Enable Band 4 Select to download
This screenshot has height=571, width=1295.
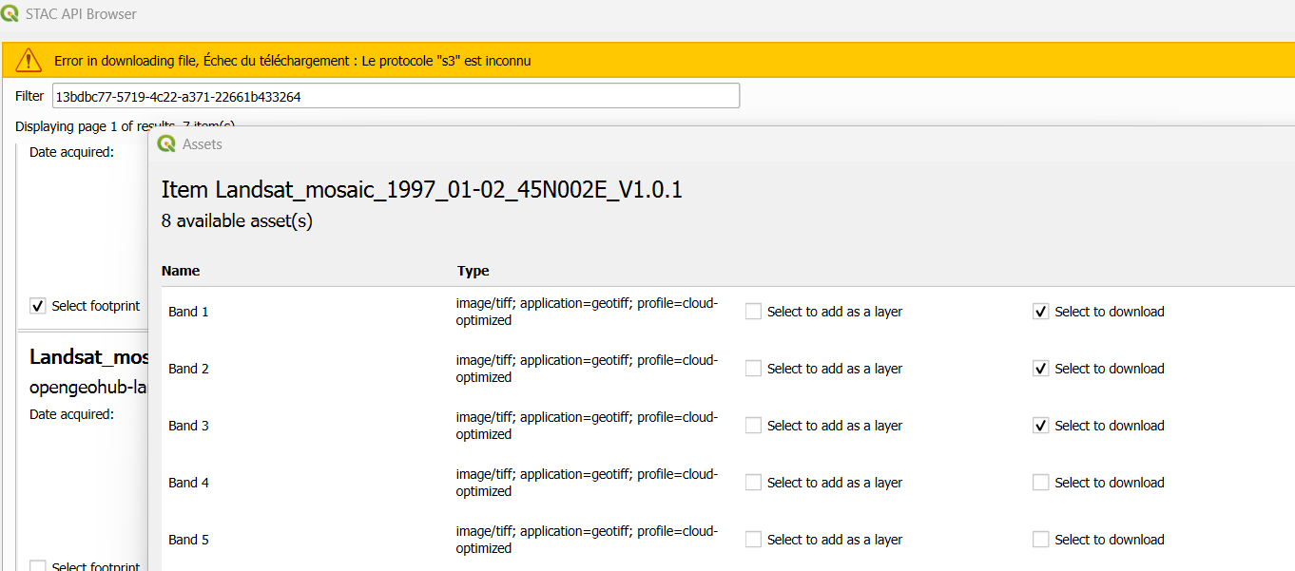point(1041,483)
